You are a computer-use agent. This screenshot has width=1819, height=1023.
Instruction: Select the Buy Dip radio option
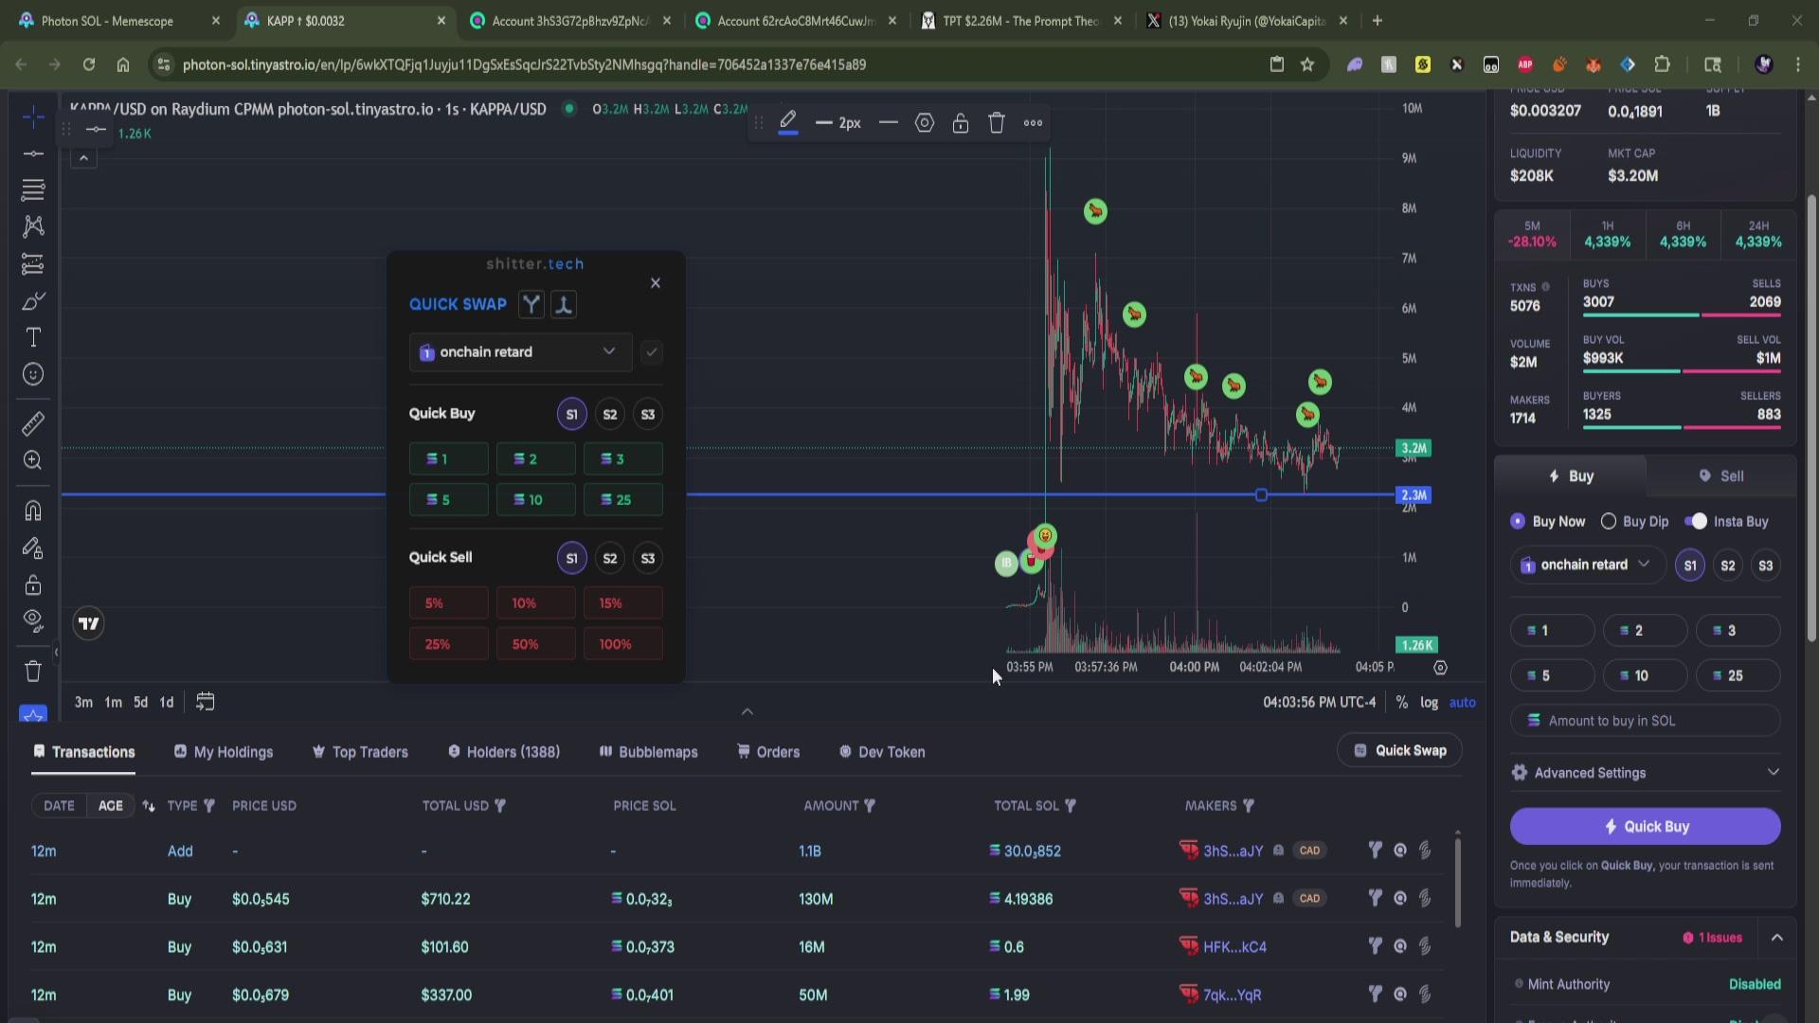point(1609,522)
